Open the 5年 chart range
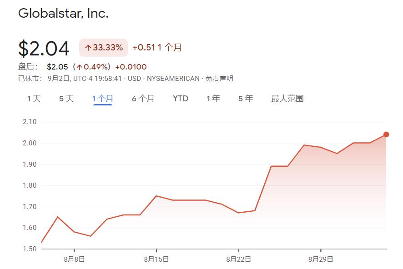The height and width of the screenshot is (269, 403). (x=246, y=99)
